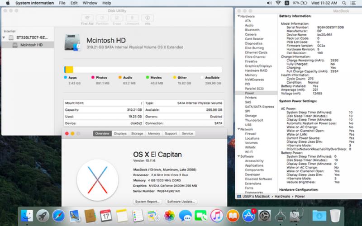Open Trash in the Dock

(335, 216)
